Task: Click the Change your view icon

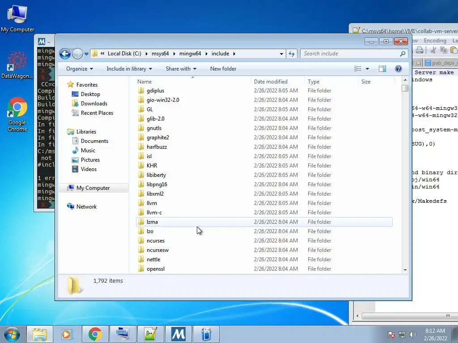Action: pyautogui.click(x=358, y=69)
